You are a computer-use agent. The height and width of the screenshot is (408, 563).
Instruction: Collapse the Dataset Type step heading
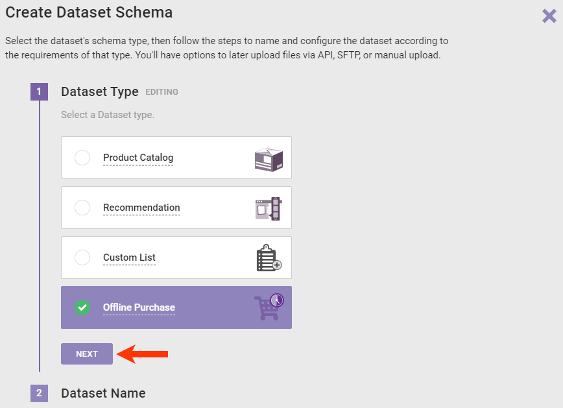pos(99,91)
